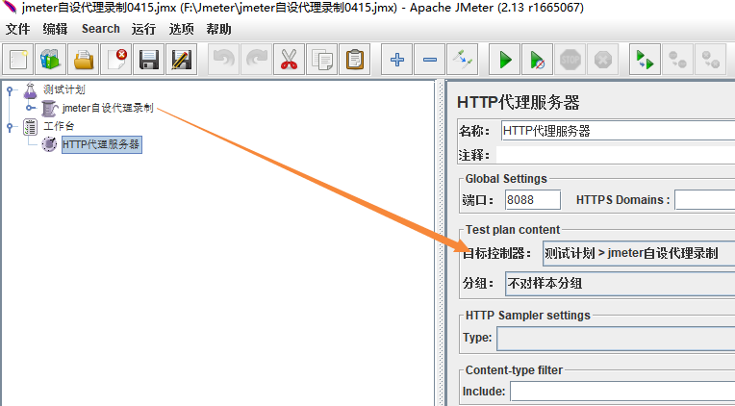
Task: Open the HTTP Sampler Type dropdown
Action: pos(616,338)
